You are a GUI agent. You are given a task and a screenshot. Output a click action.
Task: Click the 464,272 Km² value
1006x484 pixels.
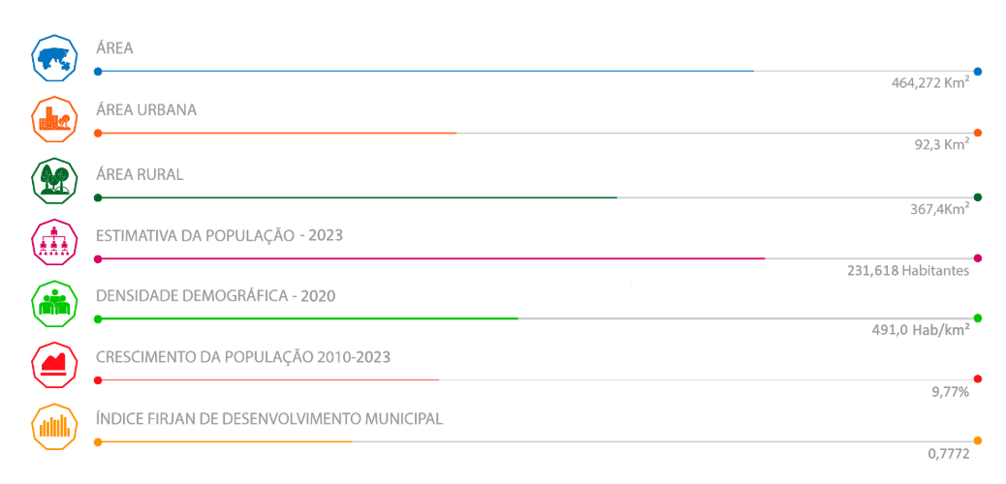[929, 82]
